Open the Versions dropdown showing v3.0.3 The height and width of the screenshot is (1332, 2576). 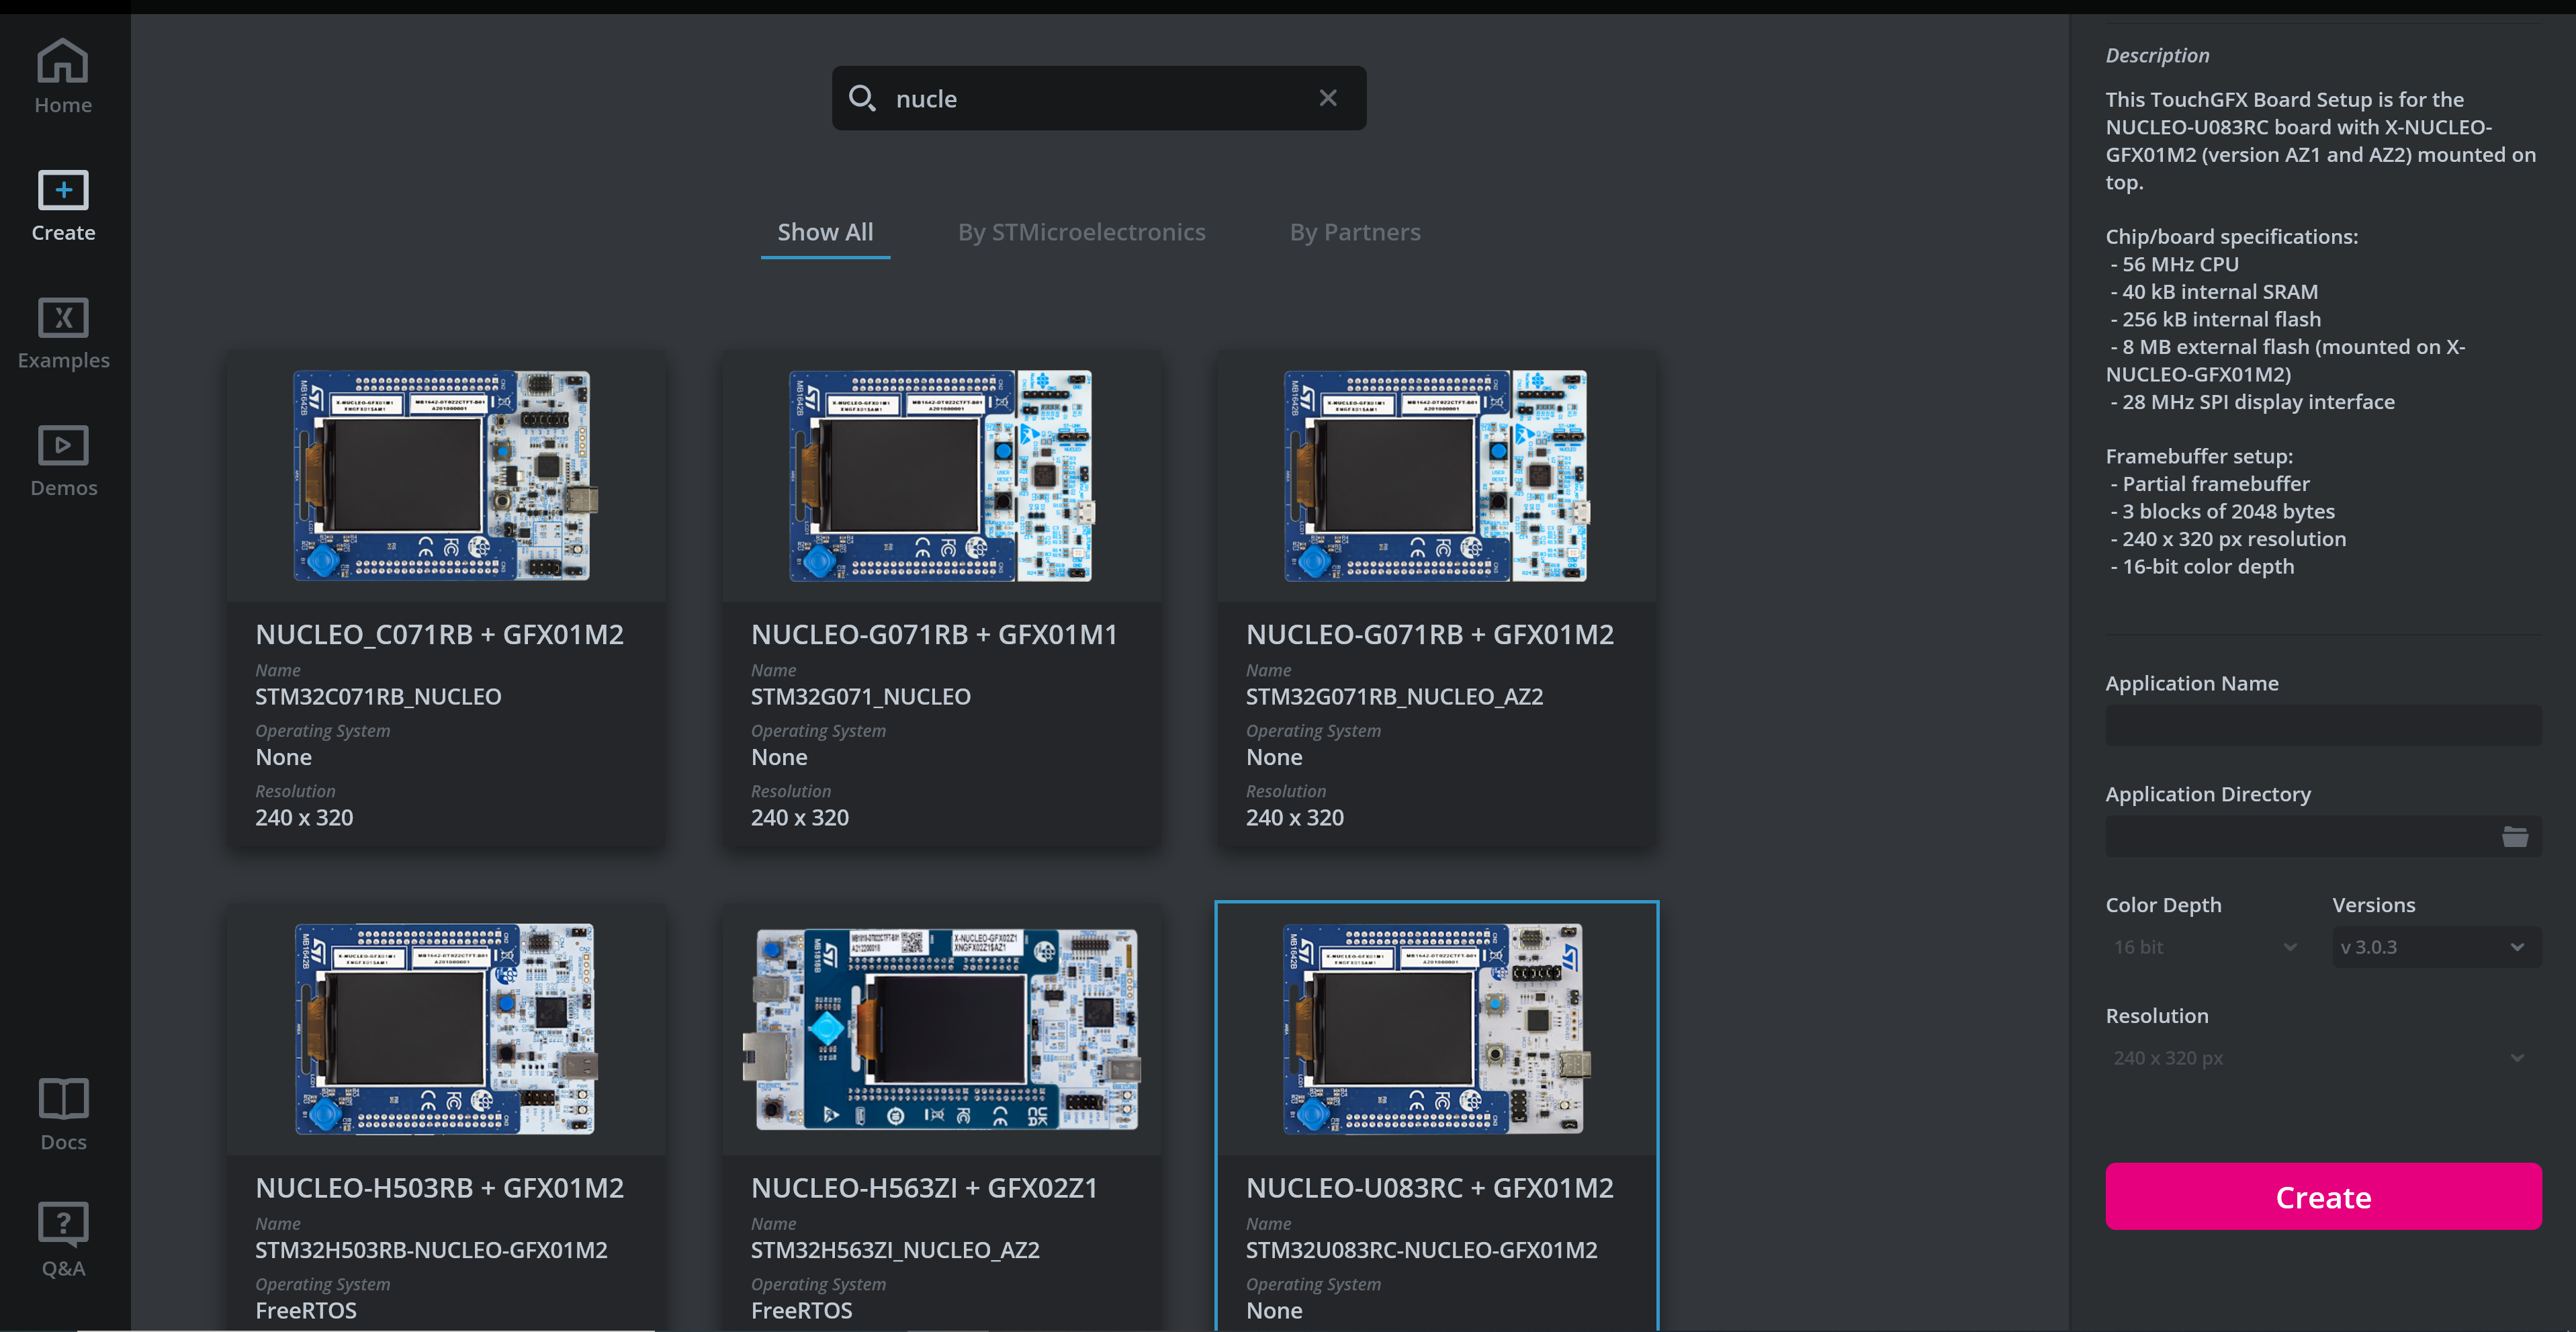pos(2437,946)
